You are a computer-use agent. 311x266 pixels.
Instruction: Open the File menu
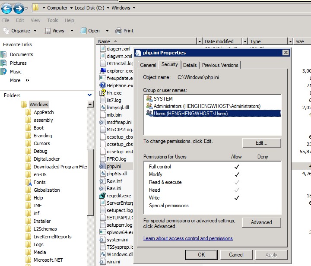click(x=6, y=20)
